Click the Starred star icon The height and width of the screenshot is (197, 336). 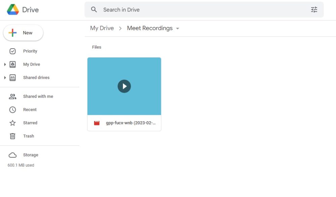tap(12, 123)
